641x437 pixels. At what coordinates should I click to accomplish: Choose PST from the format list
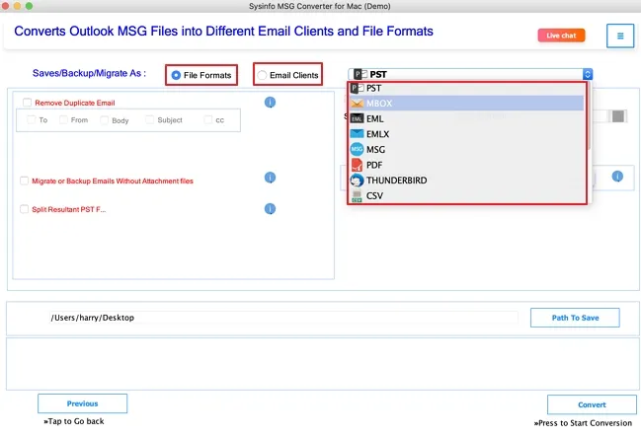pos(466,88)
